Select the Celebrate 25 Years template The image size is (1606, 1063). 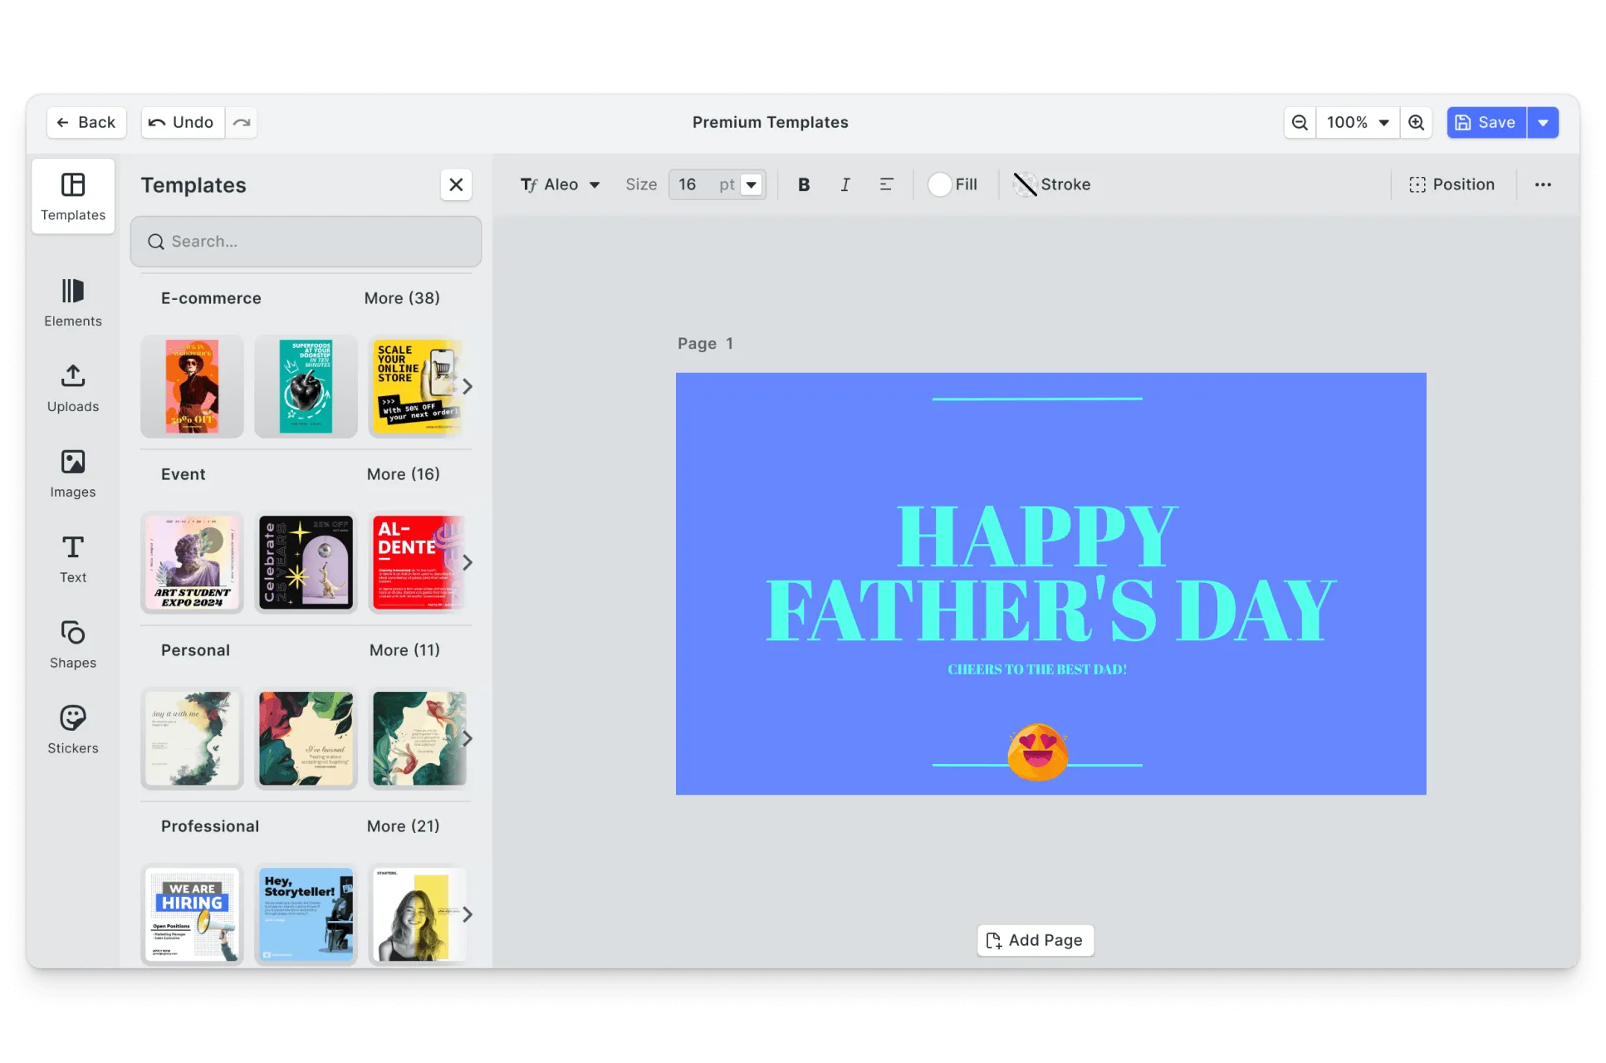click(x=306, y=562)
